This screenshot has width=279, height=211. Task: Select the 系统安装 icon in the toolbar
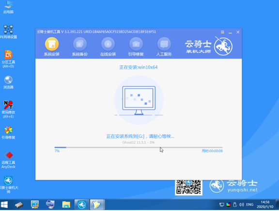pyautogui.click(x=52, y=47)
